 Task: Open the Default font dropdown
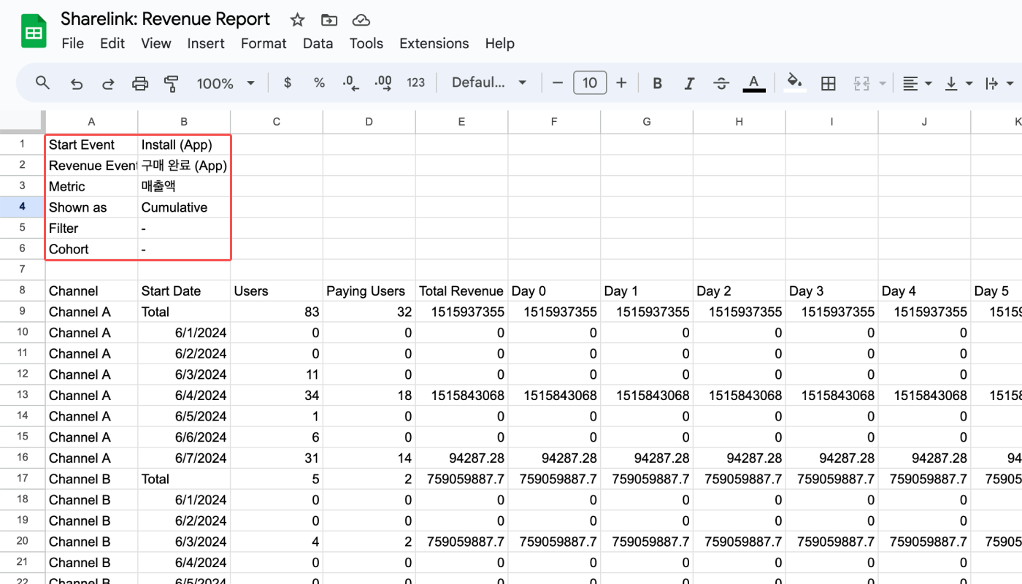pyautogui.click(x=488, y=83)
